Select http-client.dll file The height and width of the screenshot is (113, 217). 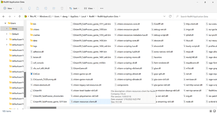point(191,24)
